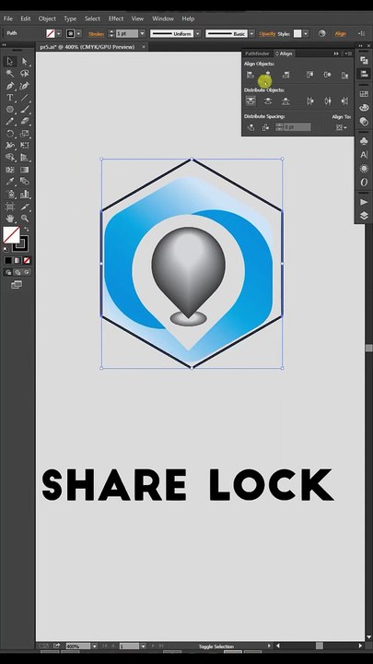Image resolution: width=373 pixels, height=664 pixels.
Task: Open the Align panel options menu
Action: (348, 53)
